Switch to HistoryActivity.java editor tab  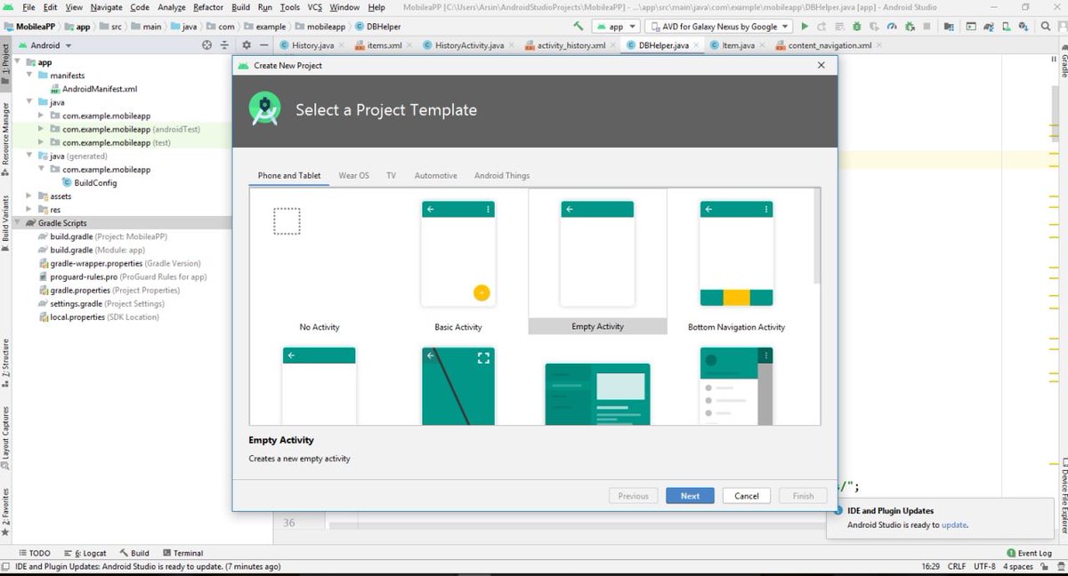469,45
